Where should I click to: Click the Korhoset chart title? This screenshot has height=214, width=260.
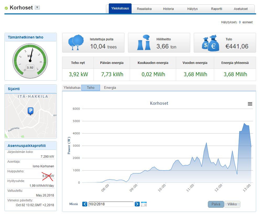click(159, 103)
